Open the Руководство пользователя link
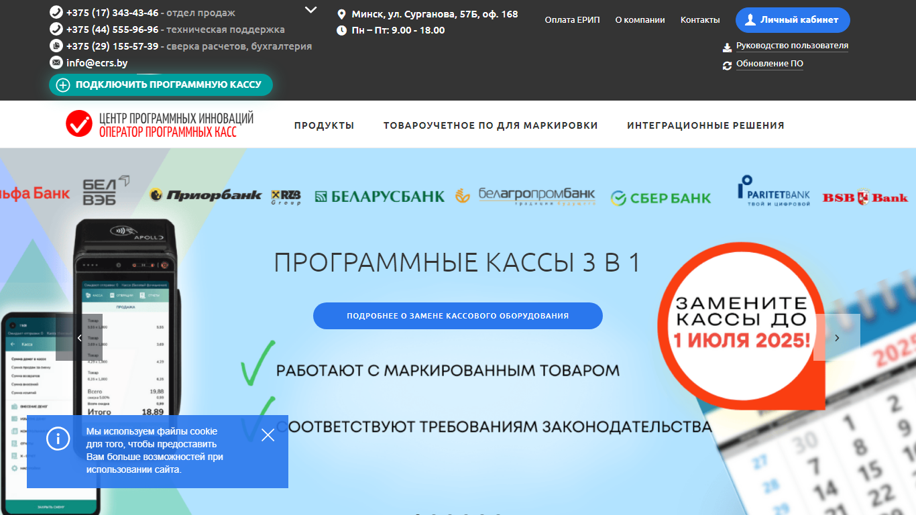916x515 pixels. pos(792,46)
